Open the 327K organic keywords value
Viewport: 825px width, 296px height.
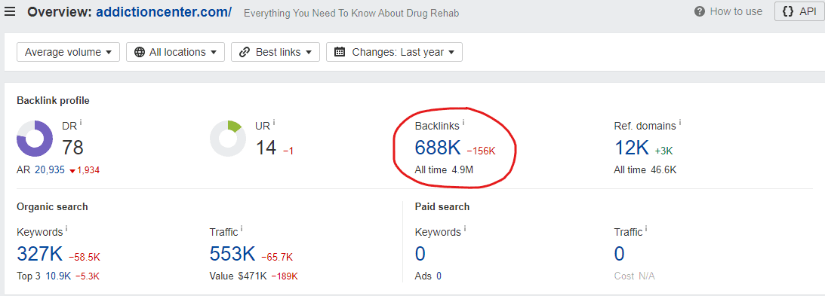[40, 254]
